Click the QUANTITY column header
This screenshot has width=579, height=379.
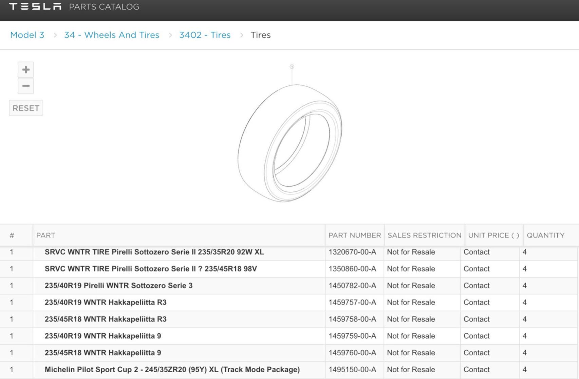point(545,235)
